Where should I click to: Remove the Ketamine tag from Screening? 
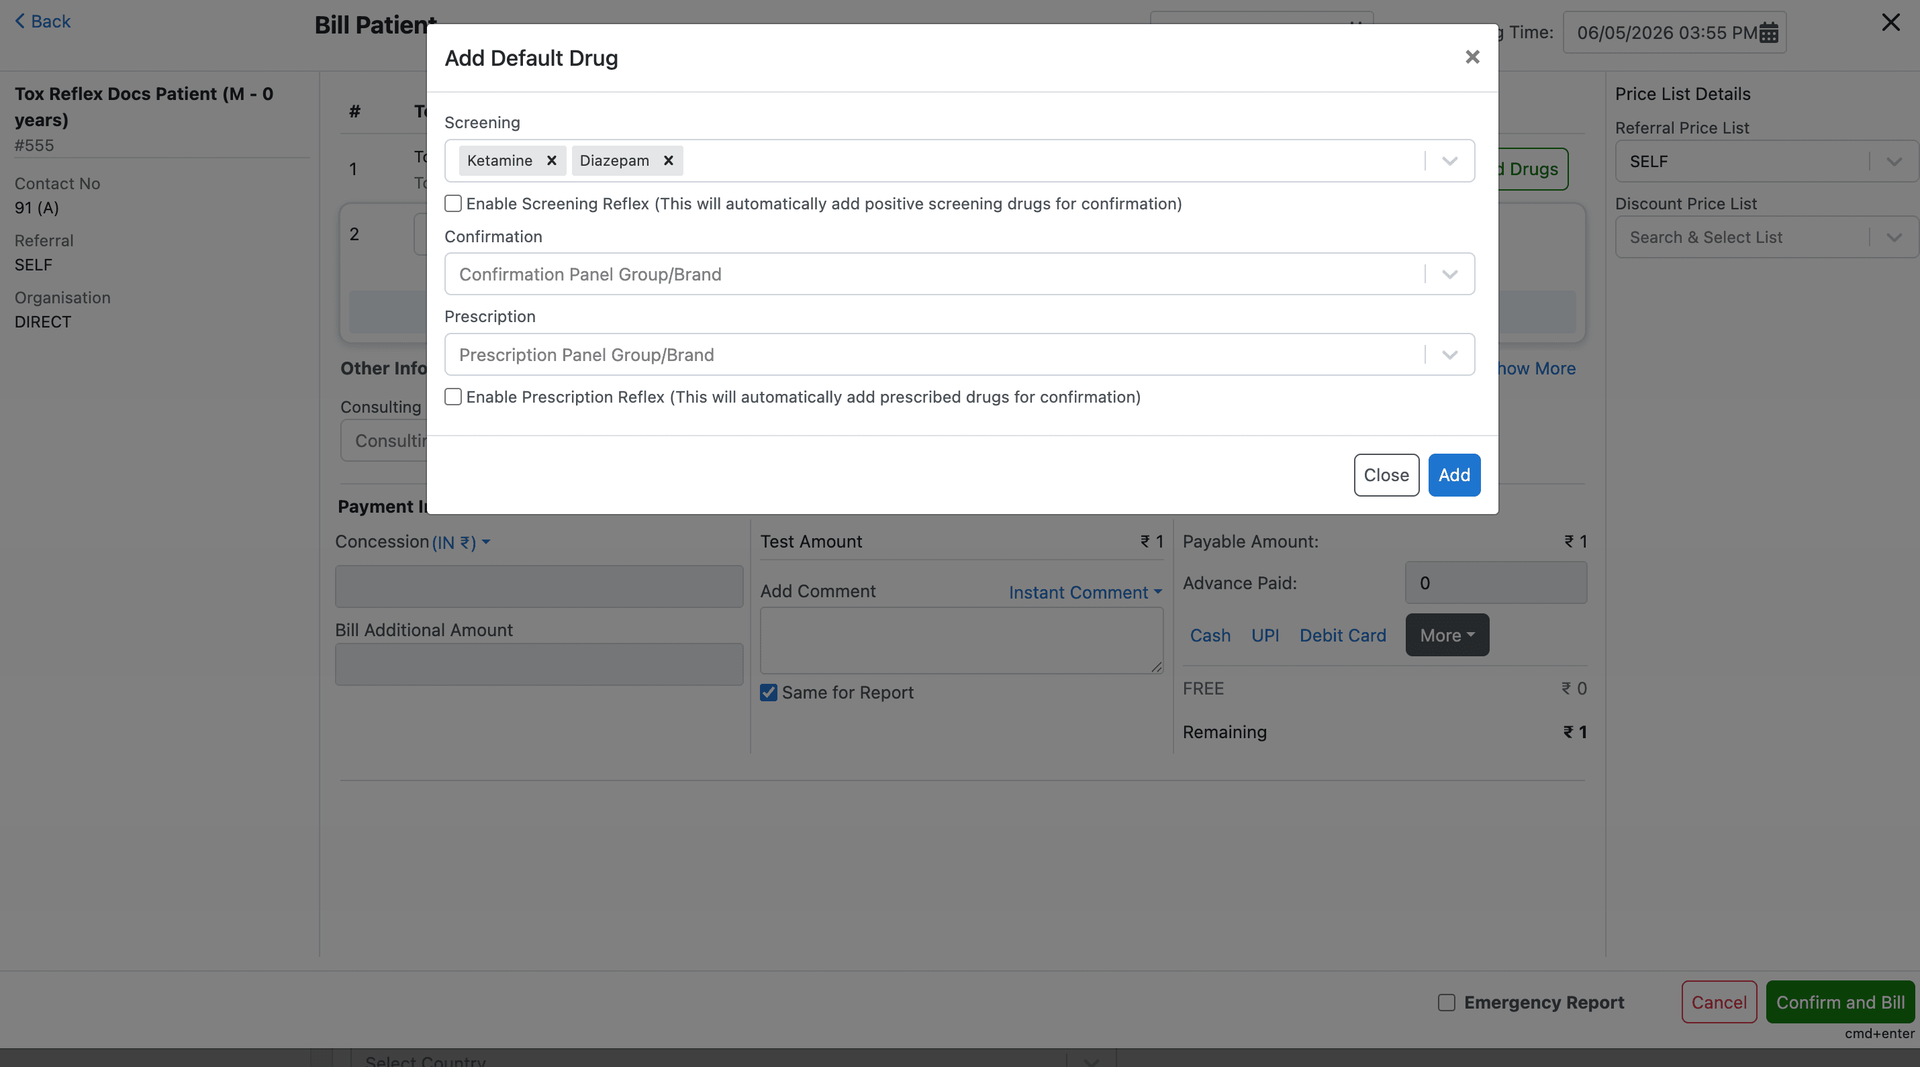(552, 161)
